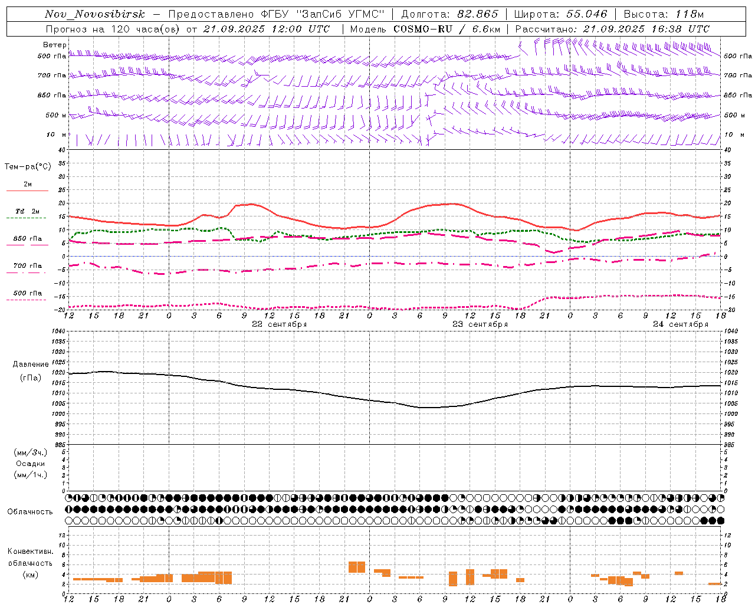
Task: Click the 22 сентября date label
Action: pos(280,324)
